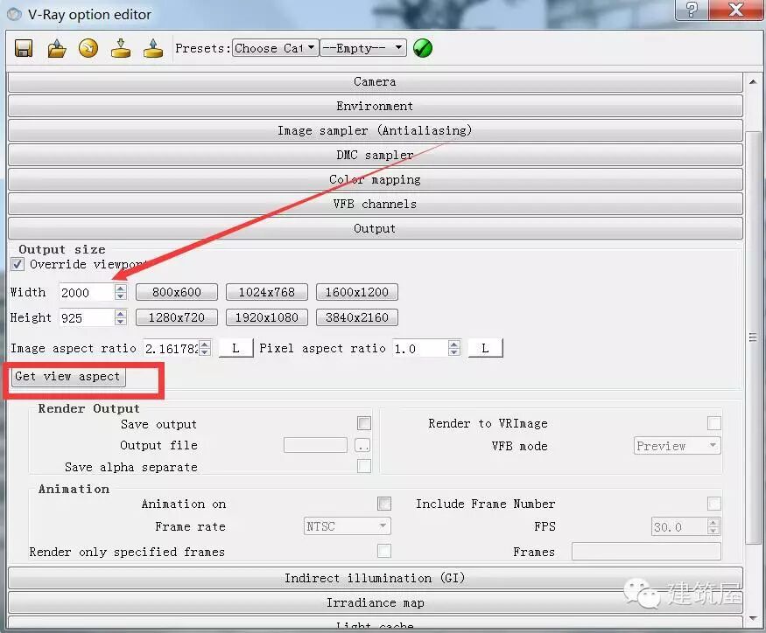Click the question mark help button
Image resolution: width=766 pixels, height=633 pixels.
[692, 10]
